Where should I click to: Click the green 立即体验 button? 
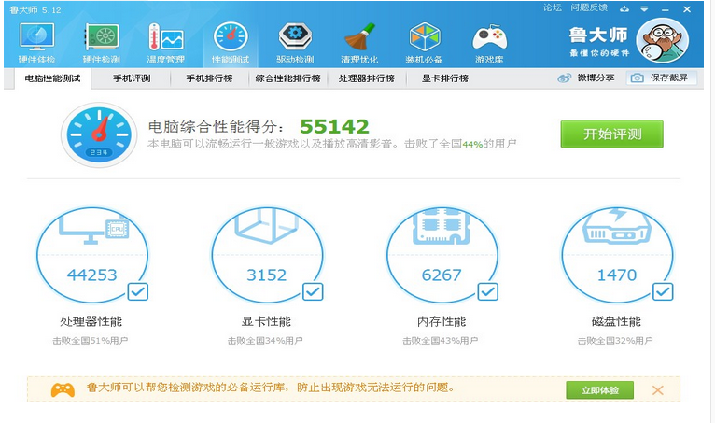tap(599, 390)
